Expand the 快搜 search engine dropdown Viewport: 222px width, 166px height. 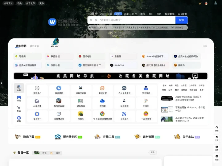[93, 14]
